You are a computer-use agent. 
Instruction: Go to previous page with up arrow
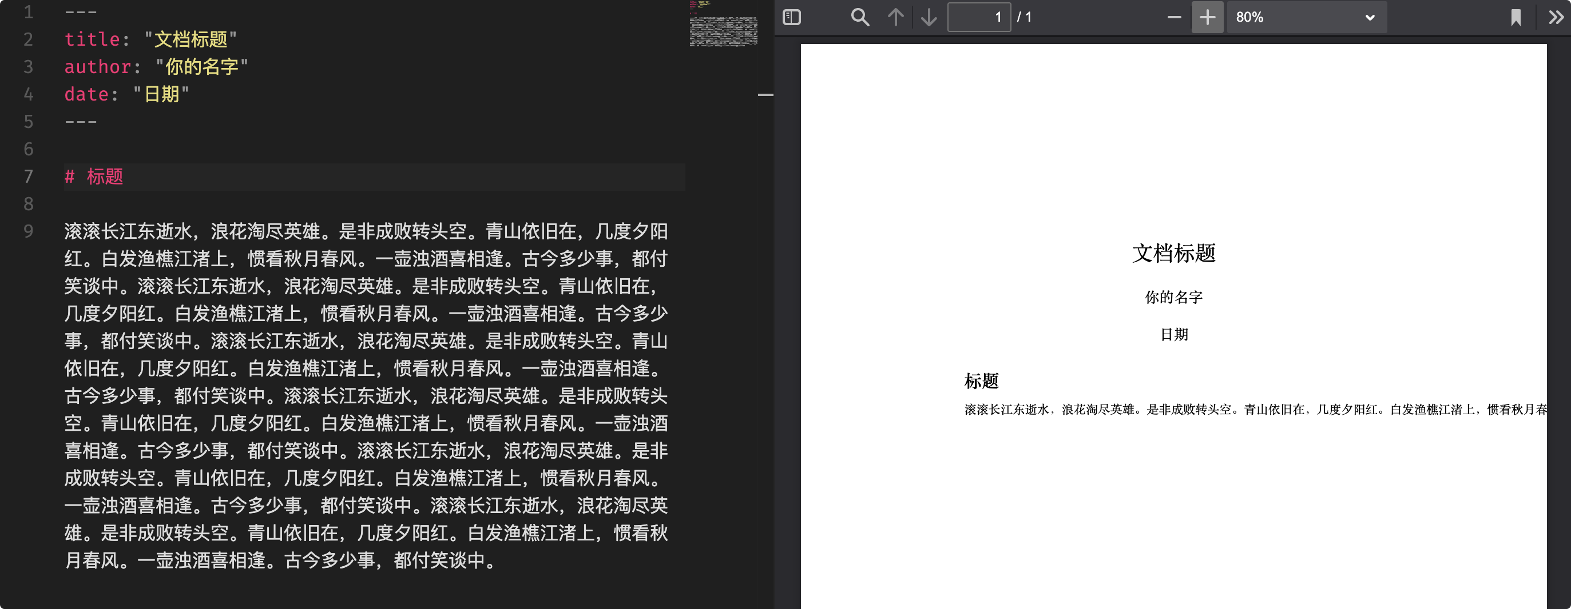pos(895,17)
